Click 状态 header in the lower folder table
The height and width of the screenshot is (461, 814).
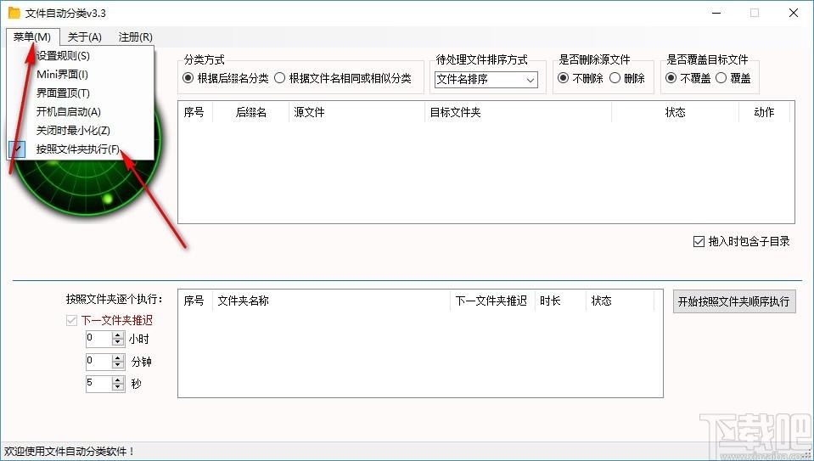click(x=620, y=301)
